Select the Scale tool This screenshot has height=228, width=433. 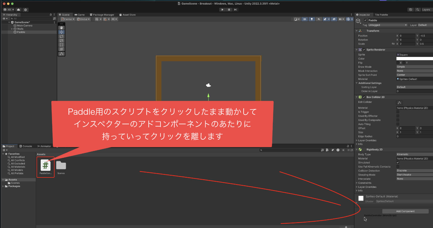click(x=61, y=41)
